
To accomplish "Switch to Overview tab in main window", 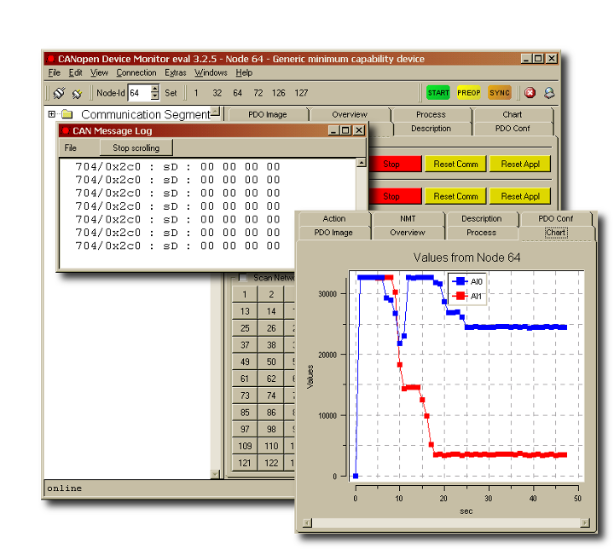I will (350, 114).
